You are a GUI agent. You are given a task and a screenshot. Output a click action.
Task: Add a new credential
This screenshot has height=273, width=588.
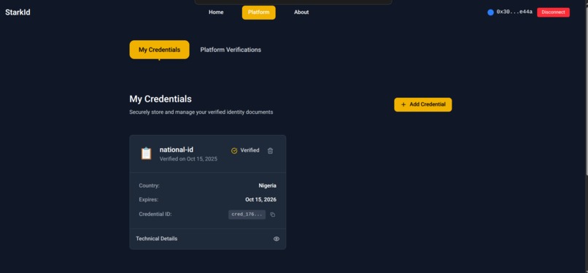coord(423,104)
